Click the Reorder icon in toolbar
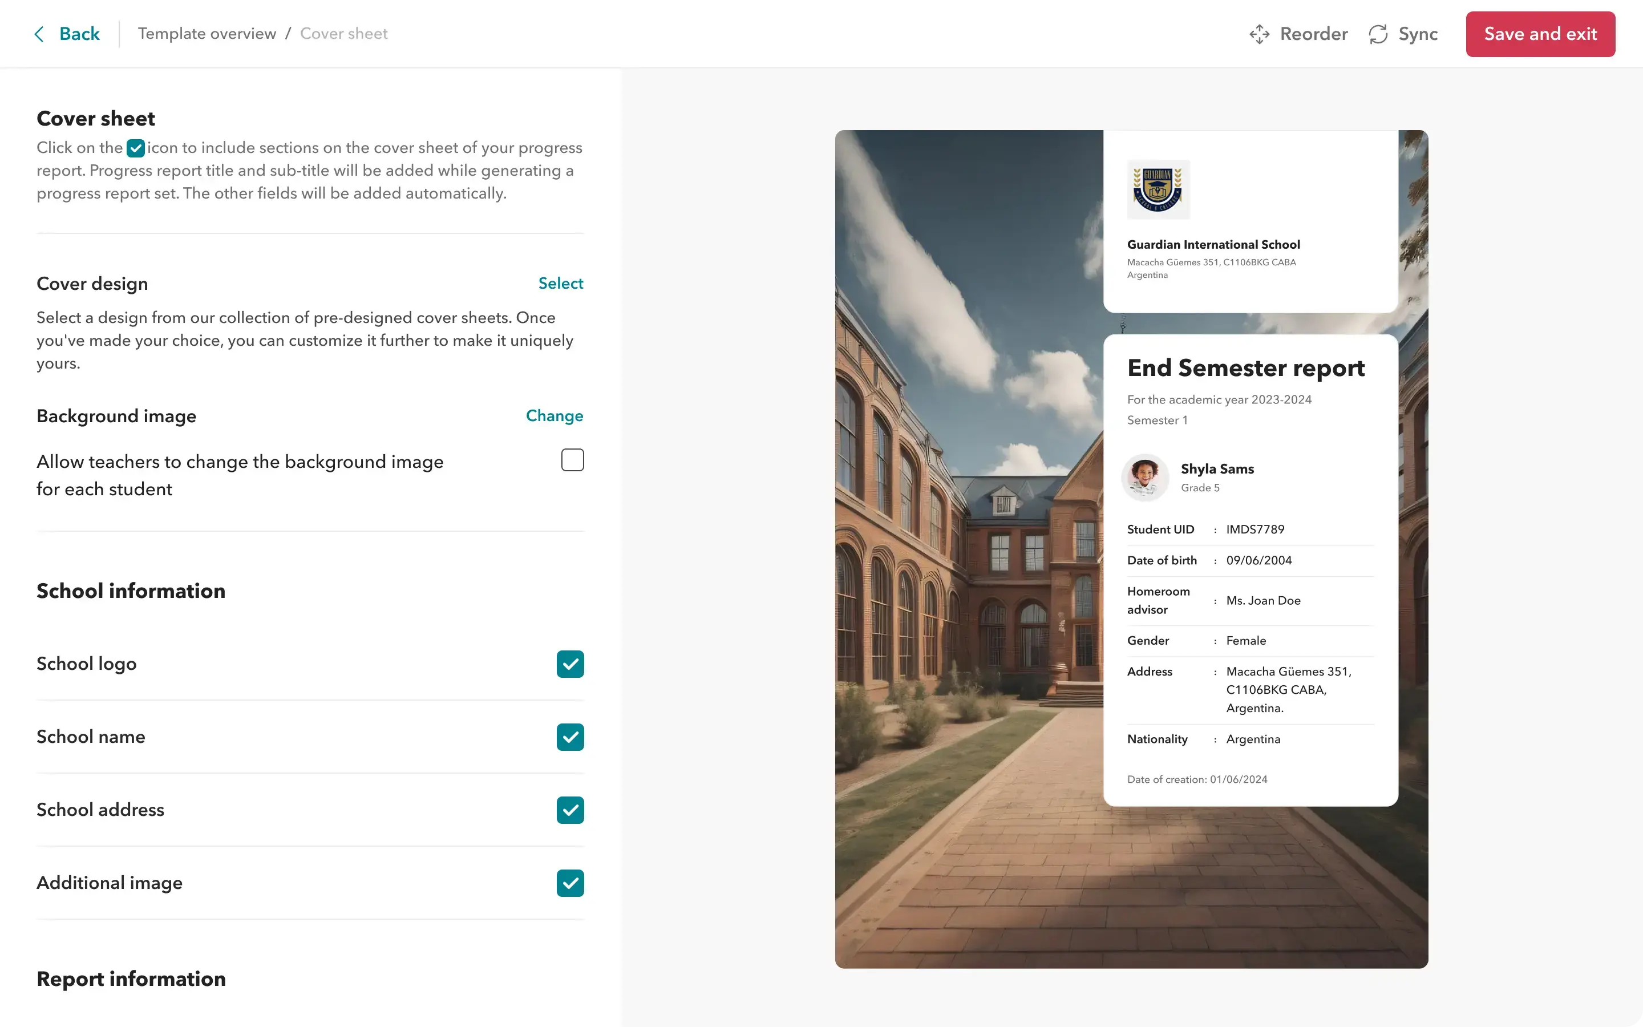Image resolution: width=1643 pixels, height=1027 pixels. click(1258, 33)
